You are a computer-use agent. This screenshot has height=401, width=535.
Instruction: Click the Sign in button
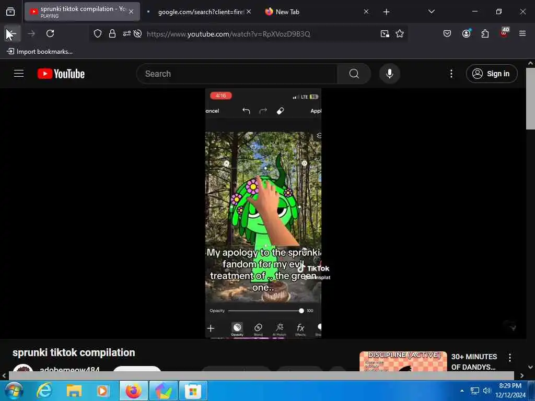coord(492,74)
